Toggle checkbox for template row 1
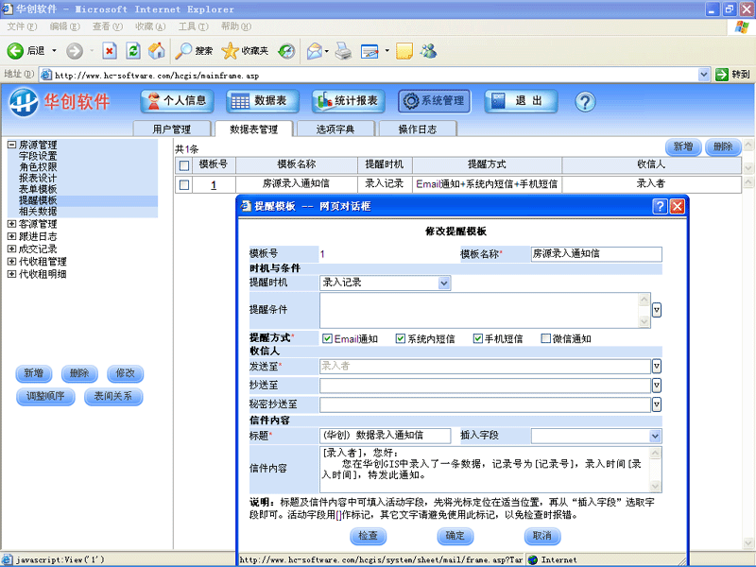 [184, 184]
